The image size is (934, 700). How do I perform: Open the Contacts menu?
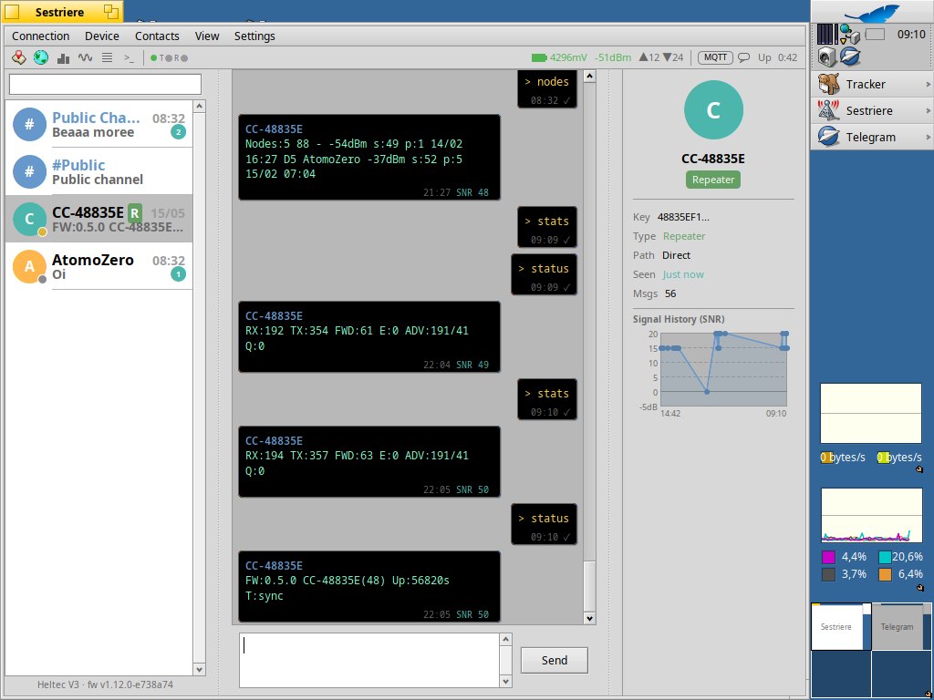157,36
